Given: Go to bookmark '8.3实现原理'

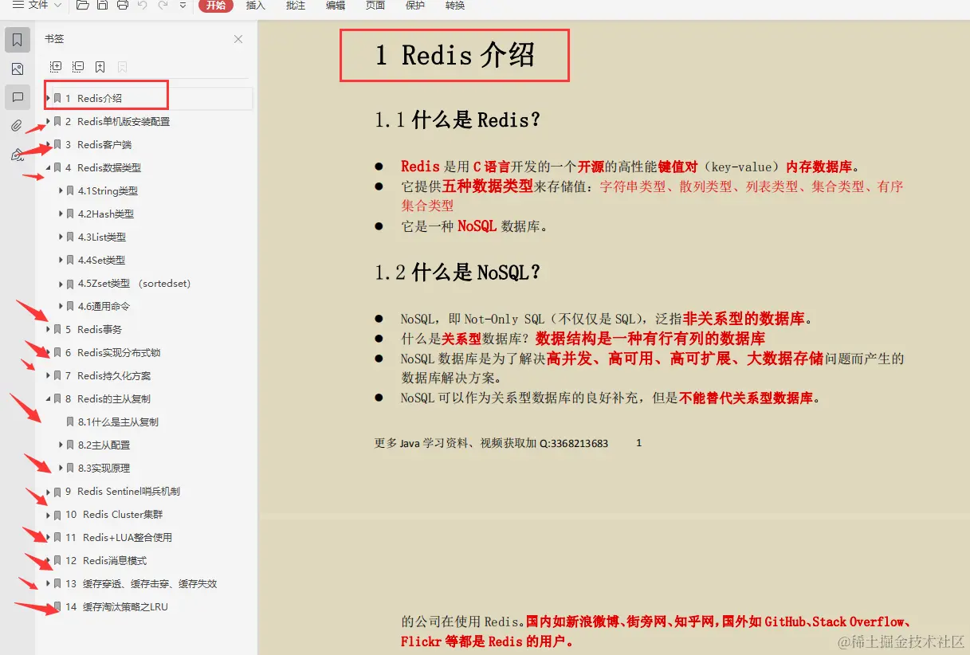Looking at the screenshot, I should click(104, 468).
